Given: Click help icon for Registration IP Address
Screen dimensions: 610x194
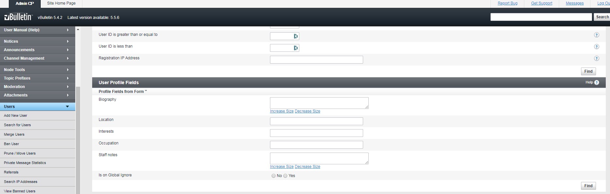Looking at the screenshot, I should pos(596,59).
